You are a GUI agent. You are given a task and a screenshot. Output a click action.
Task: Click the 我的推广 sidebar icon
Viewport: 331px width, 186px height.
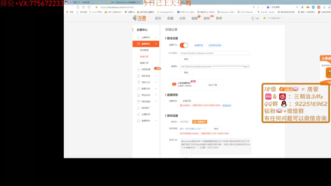pos(139,108)
